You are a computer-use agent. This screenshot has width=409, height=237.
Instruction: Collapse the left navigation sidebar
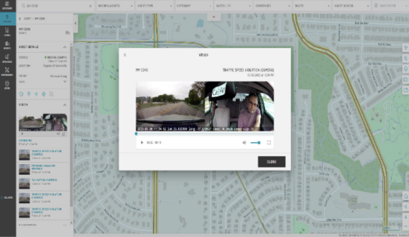pos(7,198)
